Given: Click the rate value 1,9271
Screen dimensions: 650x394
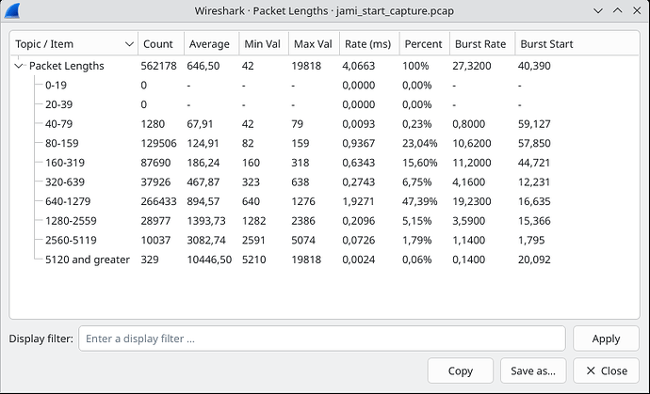Looking at the screenshot, I should [359, 201].
